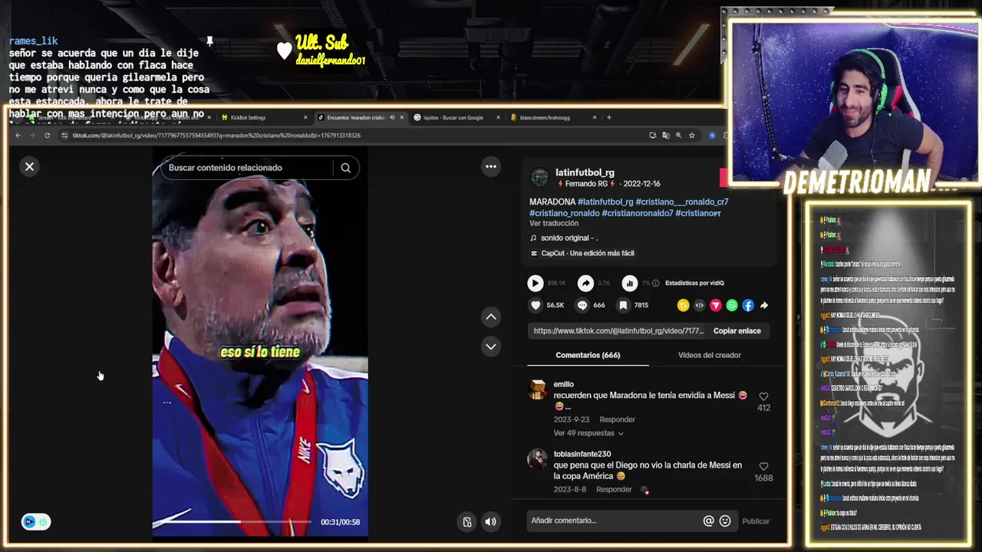Open commenter emilio's avatar
The image size is (982, 552).
point(538,390)
